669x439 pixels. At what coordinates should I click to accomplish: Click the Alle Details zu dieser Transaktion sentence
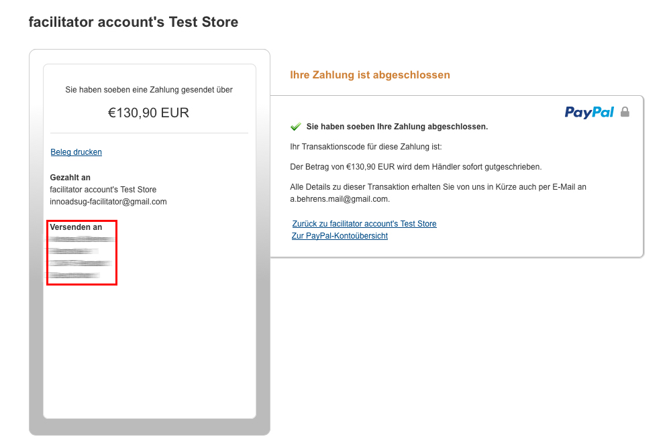coord(438,187)
